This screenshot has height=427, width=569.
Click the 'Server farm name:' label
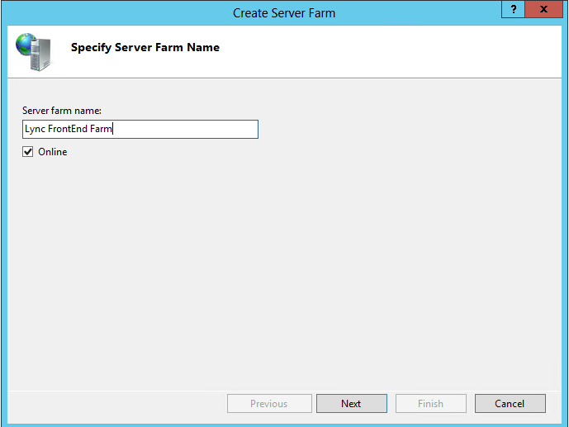[x=62, y=111]
